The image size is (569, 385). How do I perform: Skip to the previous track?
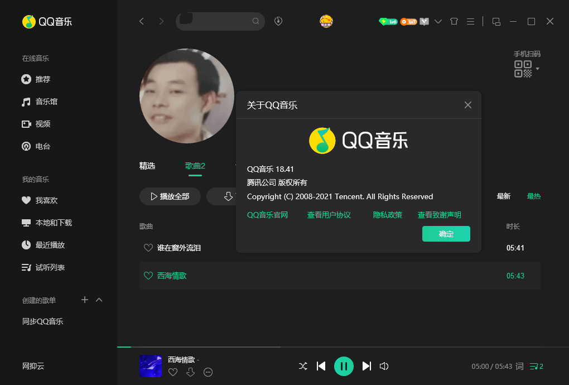[x=321, y=366]
